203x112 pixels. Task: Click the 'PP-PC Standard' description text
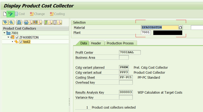point(149,78)
